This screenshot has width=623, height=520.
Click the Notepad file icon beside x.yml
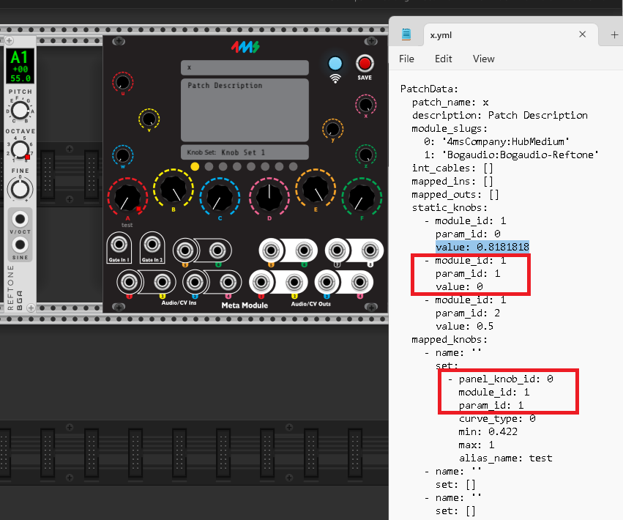[x=407, y=34]
